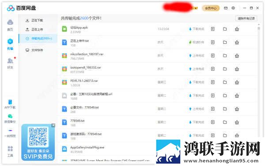Clear record of nikcollection_186197.rar

point(237,56)
